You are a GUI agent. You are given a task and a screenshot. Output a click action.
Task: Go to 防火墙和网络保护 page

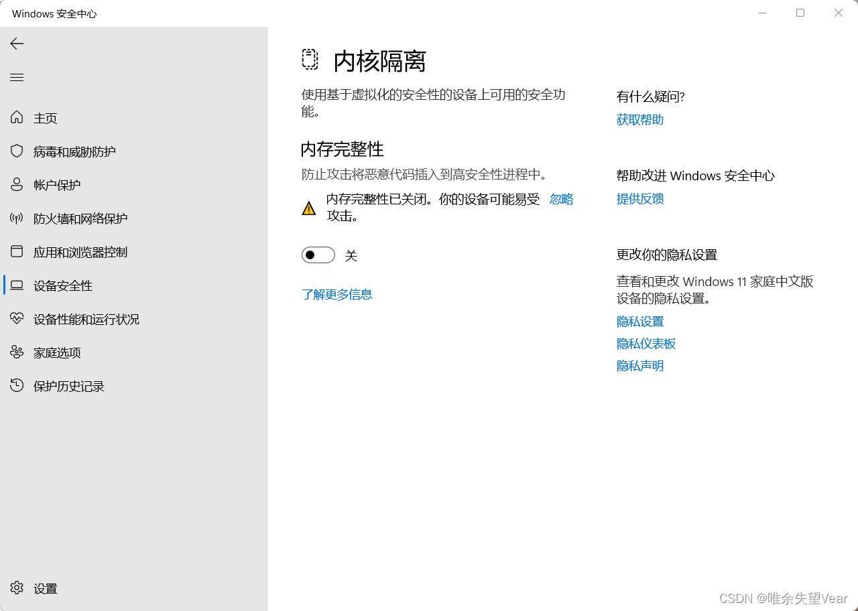tap(134, 218)
